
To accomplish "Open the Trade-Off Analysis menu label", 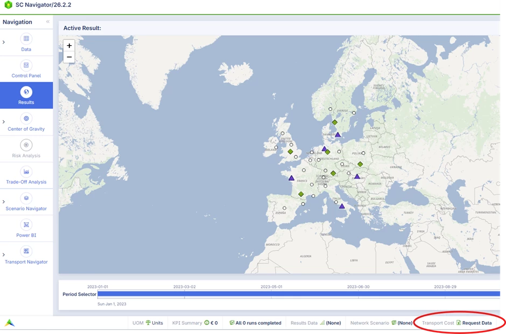I will click(x=26, y=182).
